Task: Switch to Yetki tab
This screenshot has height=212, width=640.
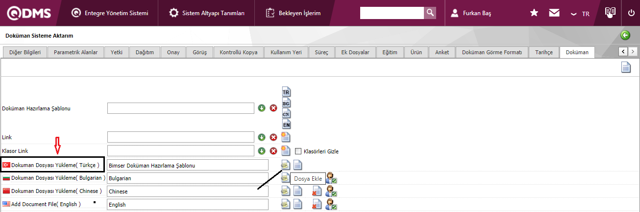Action: pos(117,52)
